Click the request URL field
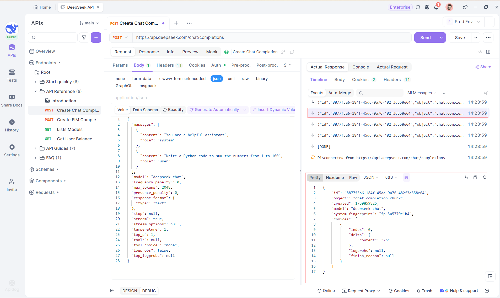This screenshot has width=500, height=298. pos(272,38)
